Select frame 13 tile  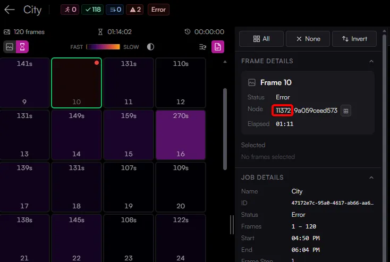(24, 135)
